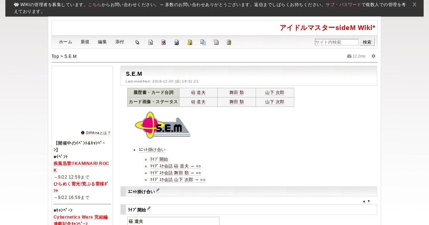
Task: Click the pencil edit icon beside ﾗｲﾌﾞ開始 heading
Action: coord(149,209)
